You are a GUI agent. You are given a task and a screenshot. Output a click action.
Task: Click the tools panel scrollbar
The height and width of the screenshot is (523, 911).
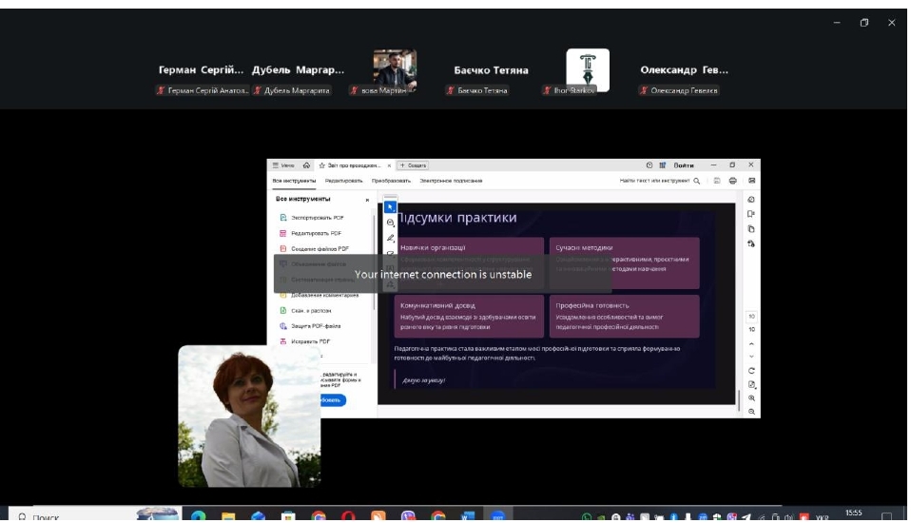[x=373, y=261]
